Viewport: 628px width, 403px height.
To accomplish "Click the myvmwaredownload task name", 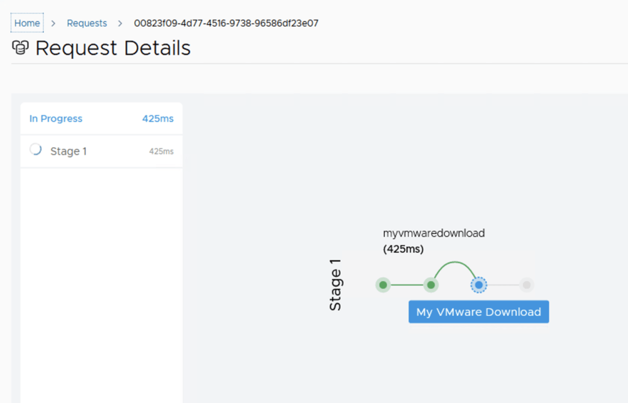I will click(x=434, y=233).
